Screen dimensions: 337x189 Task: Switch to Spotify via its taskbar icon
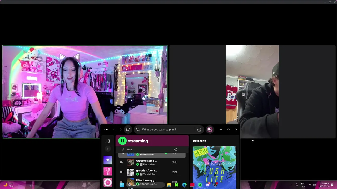tap(200, 185)
